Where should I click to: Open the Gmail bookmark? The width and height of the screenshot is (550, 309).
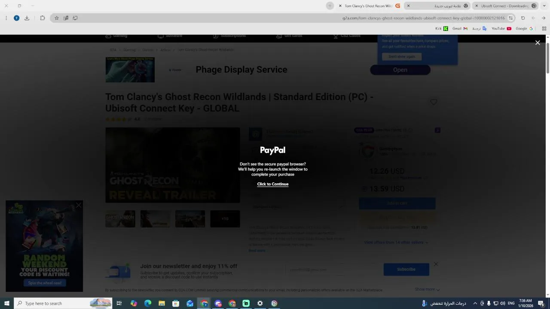tap(460, 29)
